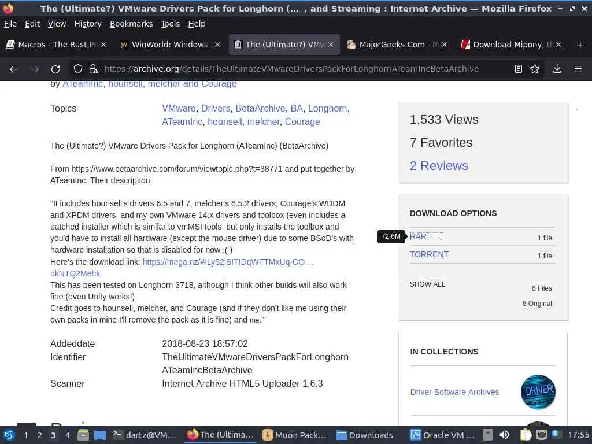The width and height of the screenshot is (592, 444).
Task: Open the Help menu
Action: pyautogui.click(x=197, y=24)
